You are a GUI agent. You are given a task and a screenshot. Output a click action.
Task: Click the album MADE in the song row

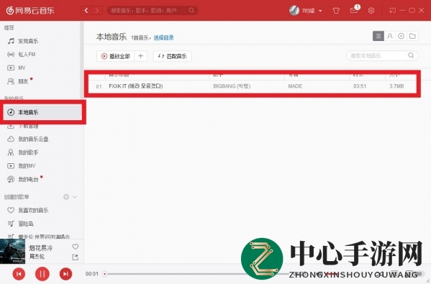[x=295, y=86]
